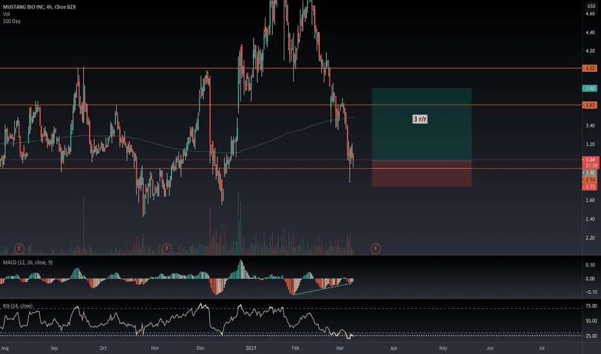This screenshot has height=354, width=601.
Task: Click the 3.40 price axis tick
Action: [590, 126]
